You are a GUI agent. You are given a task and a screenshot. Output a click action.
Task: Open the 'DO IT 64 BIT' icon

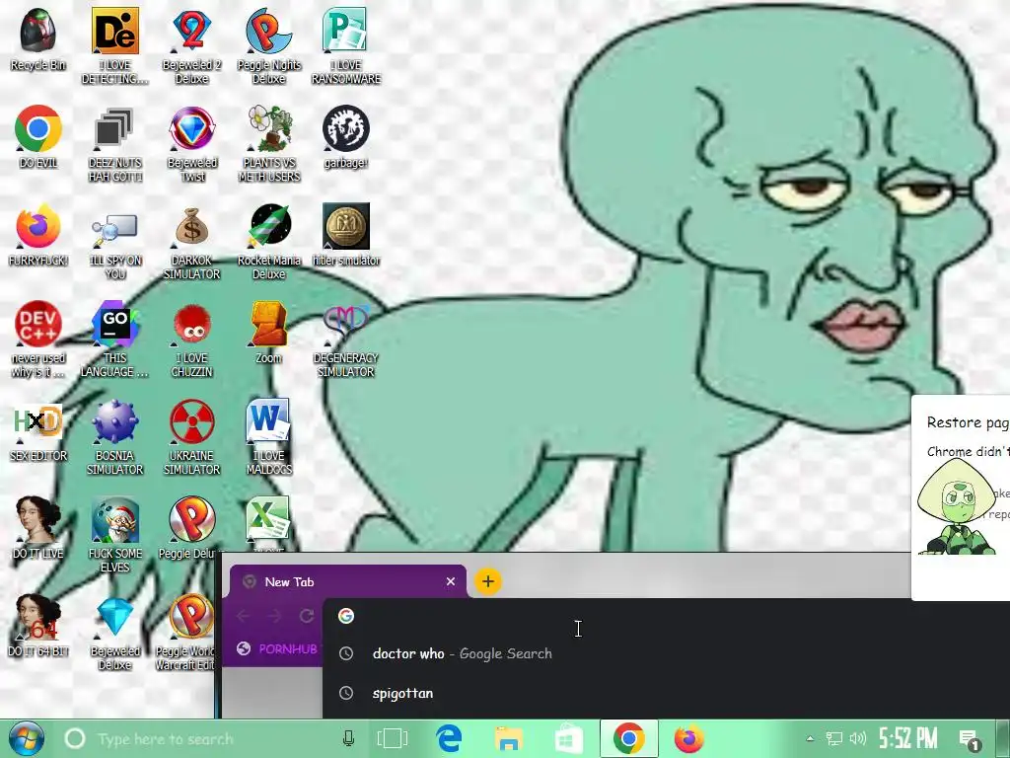[x=38, y=627]
